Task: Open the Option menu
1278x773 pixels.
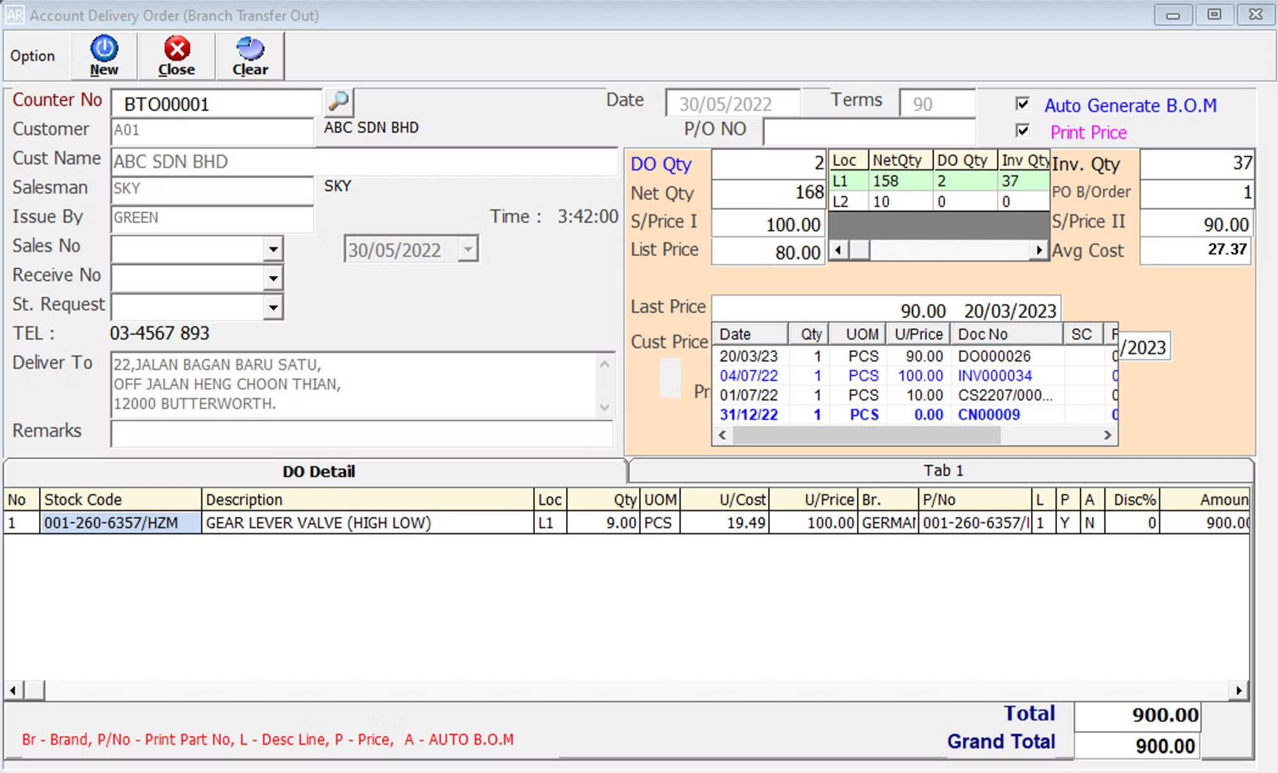Action: (33, 56)
